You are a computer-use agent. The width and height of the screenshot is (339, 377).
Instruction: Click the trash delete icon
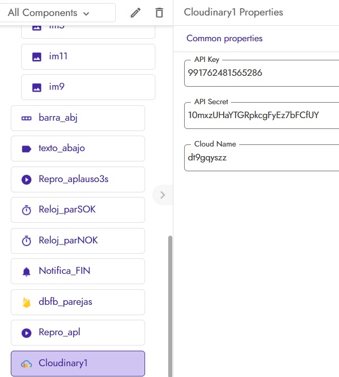tap(159, 13)
